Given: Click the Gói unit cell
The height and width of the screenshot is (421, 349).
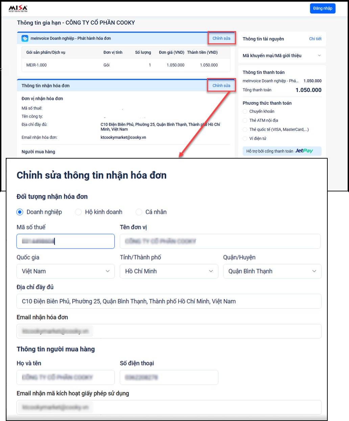Looking at the screenshot, I should [x=107, y=65].
